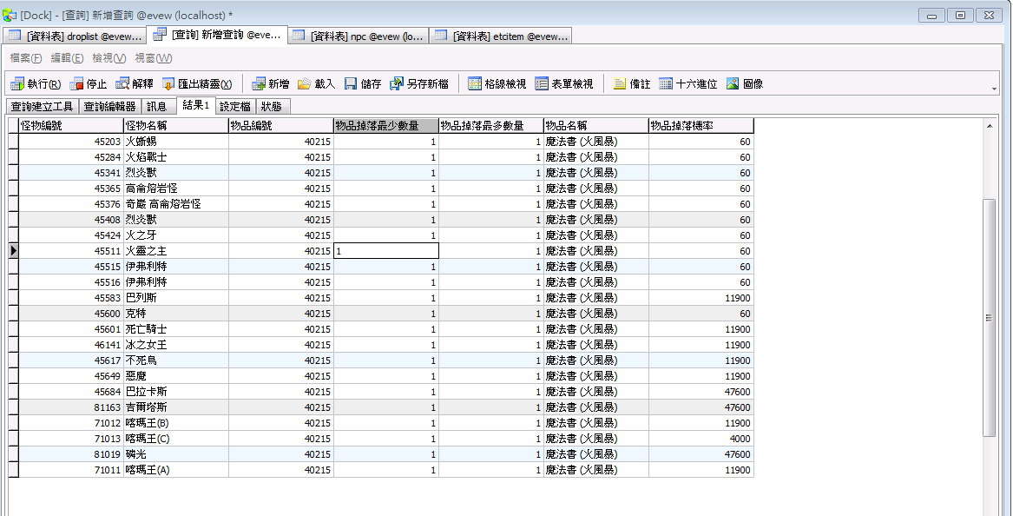Open the 視窗 menu
1013x516 pixels.
[x=153, y=58]
